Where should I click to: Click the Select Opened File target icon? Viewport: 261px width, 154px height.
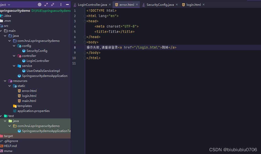(40, 5)
